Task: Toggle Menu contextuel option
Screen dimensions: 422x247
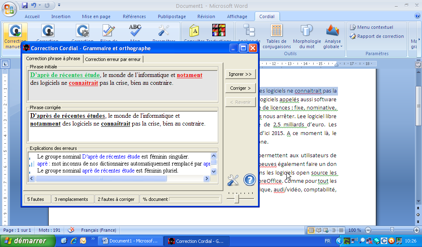Action: (371, 27)
